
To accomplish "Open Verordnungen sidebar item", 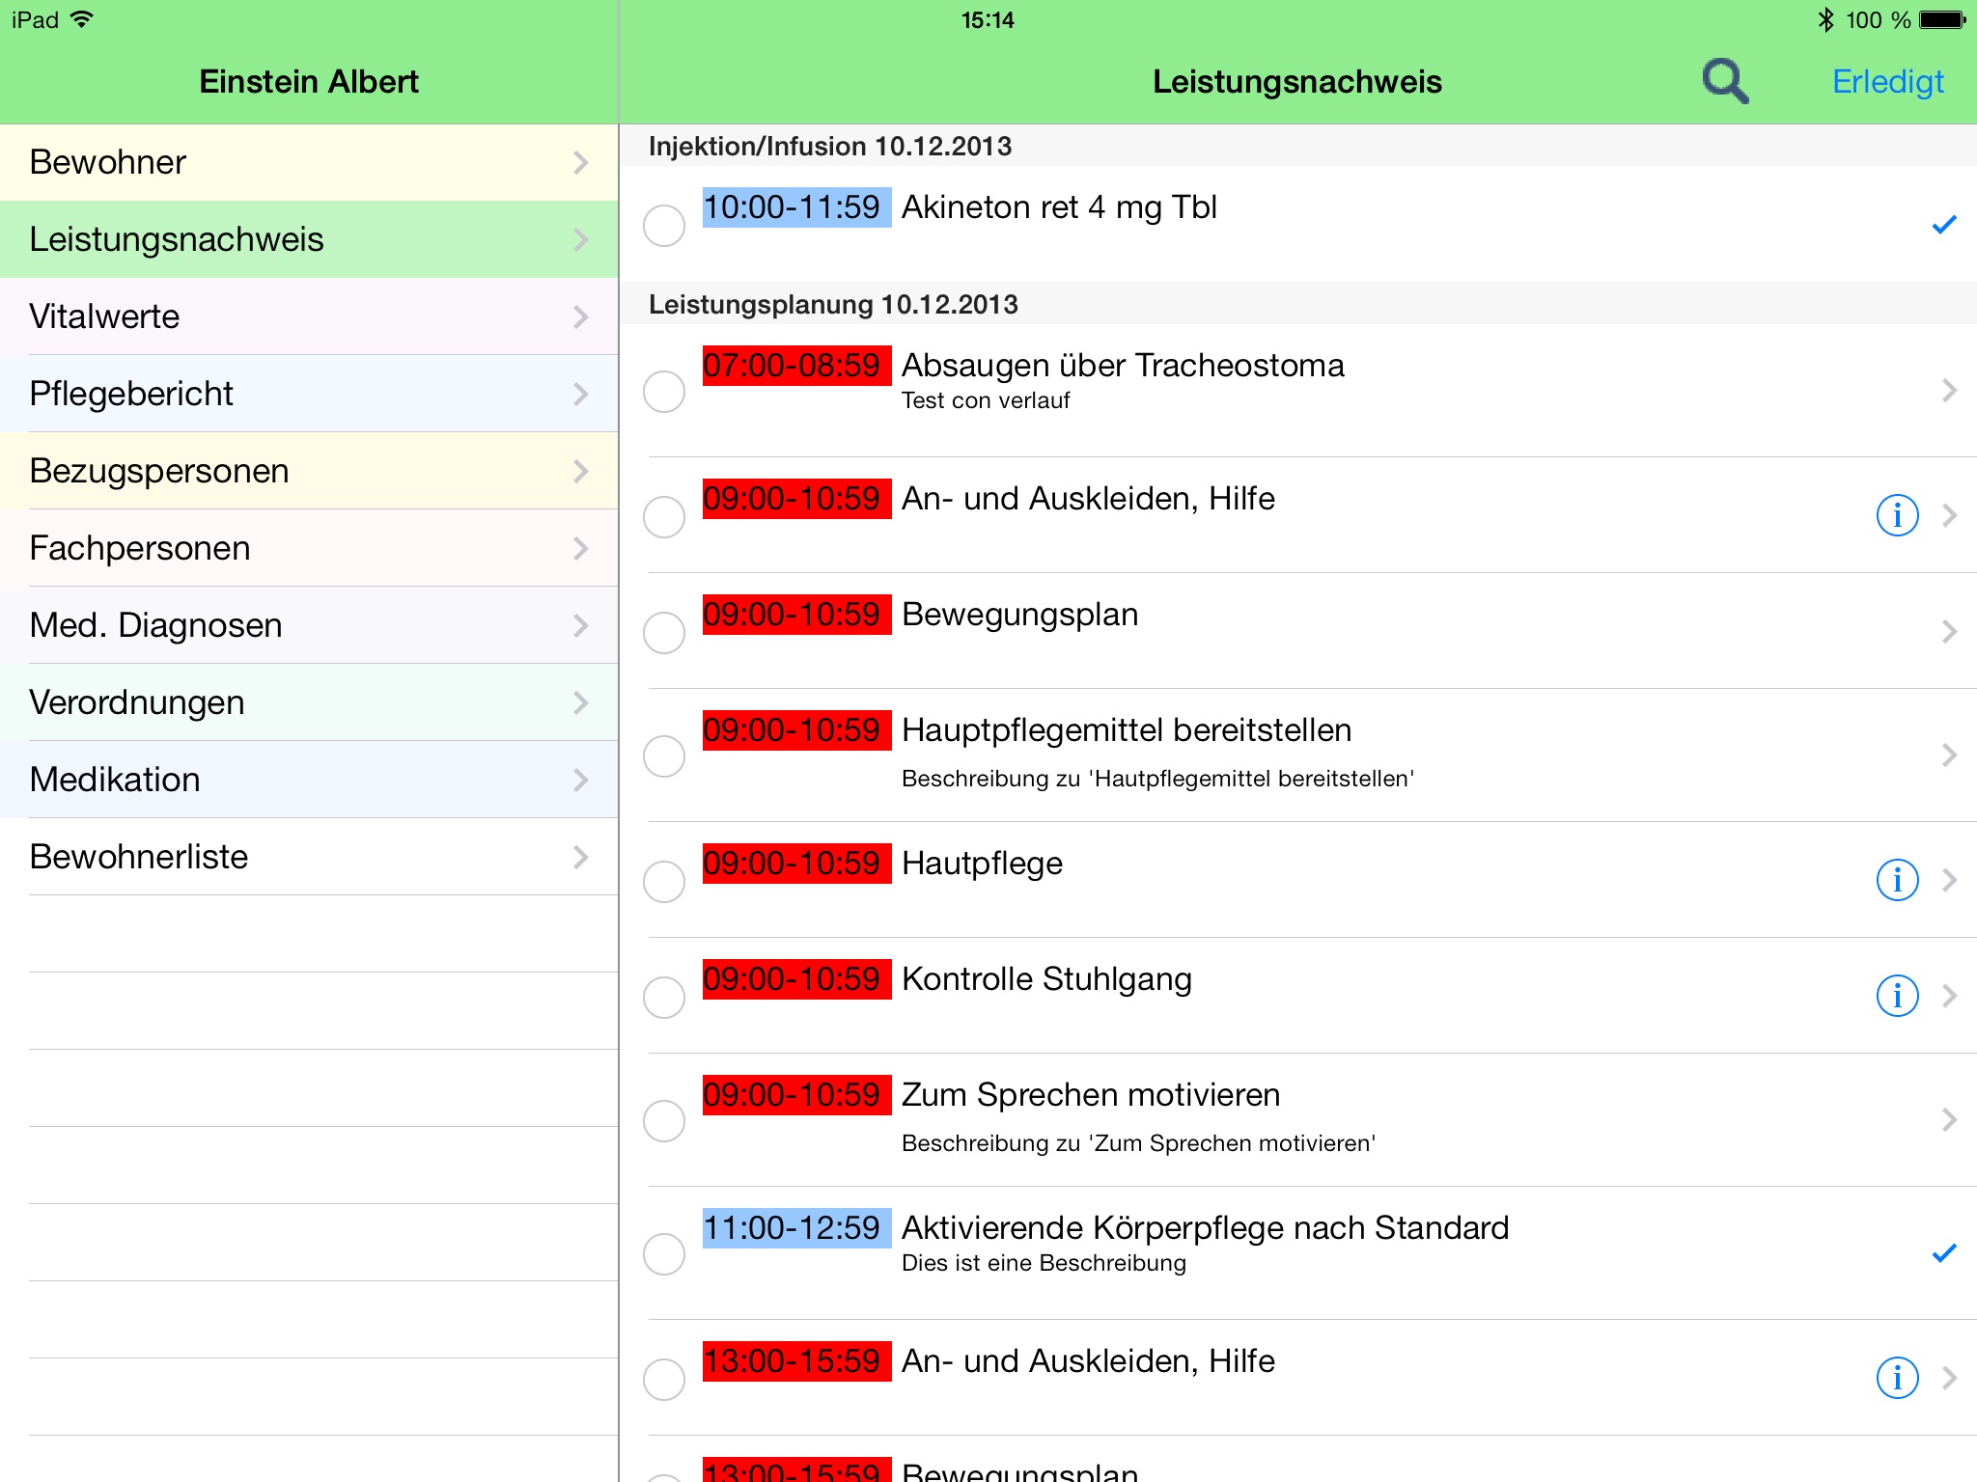I will point(309,702).
